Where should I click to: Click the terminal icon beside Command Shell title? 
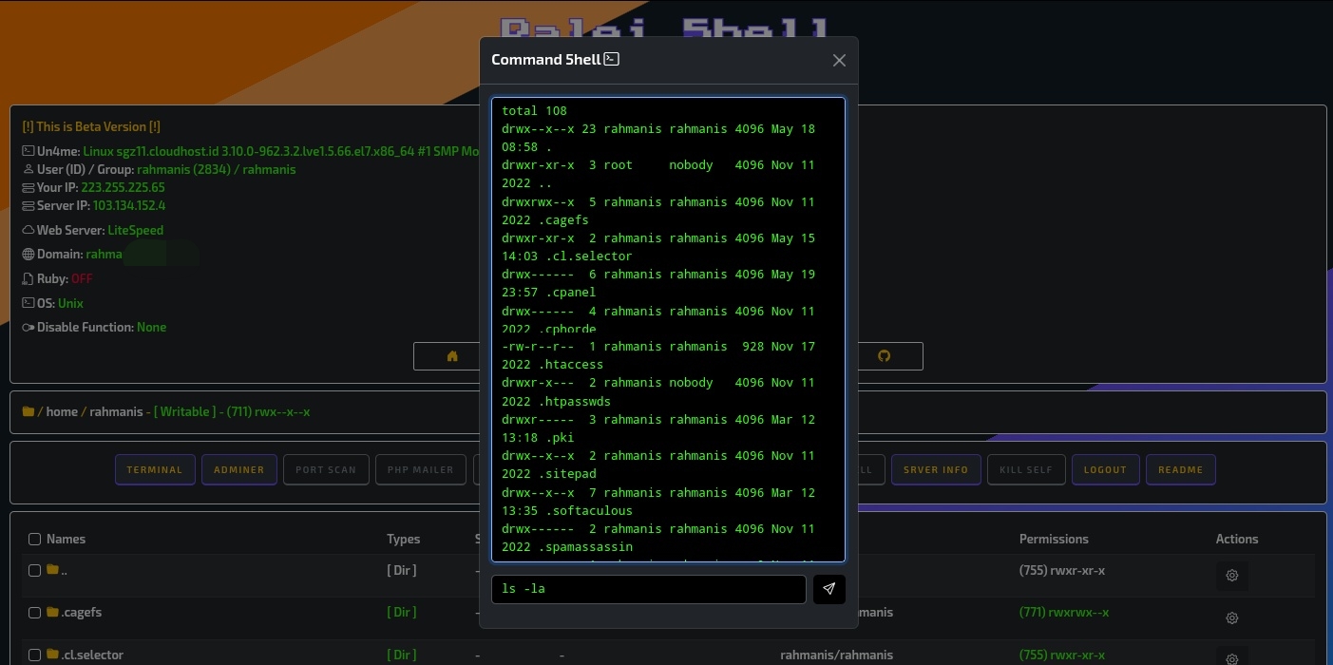click(x=612, y=59)
